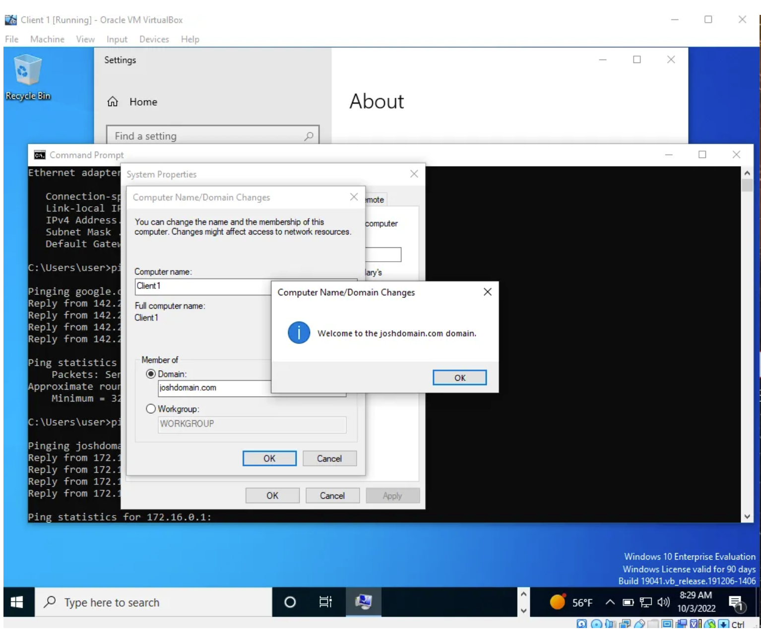
Task: Click the System Properties taskbar app icon
Action: point(364,602)
